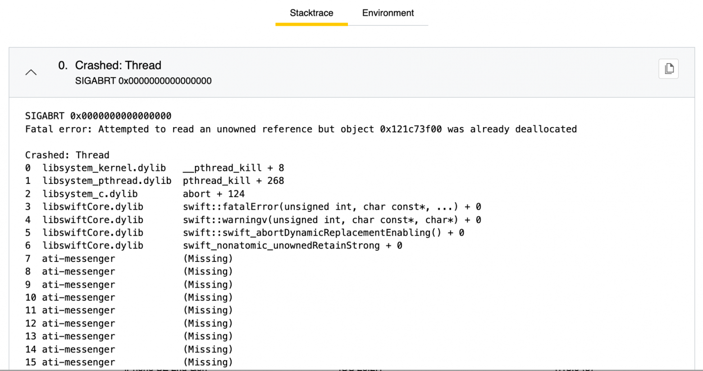
Task: Open the Environment tab
Action: (388, 13)
